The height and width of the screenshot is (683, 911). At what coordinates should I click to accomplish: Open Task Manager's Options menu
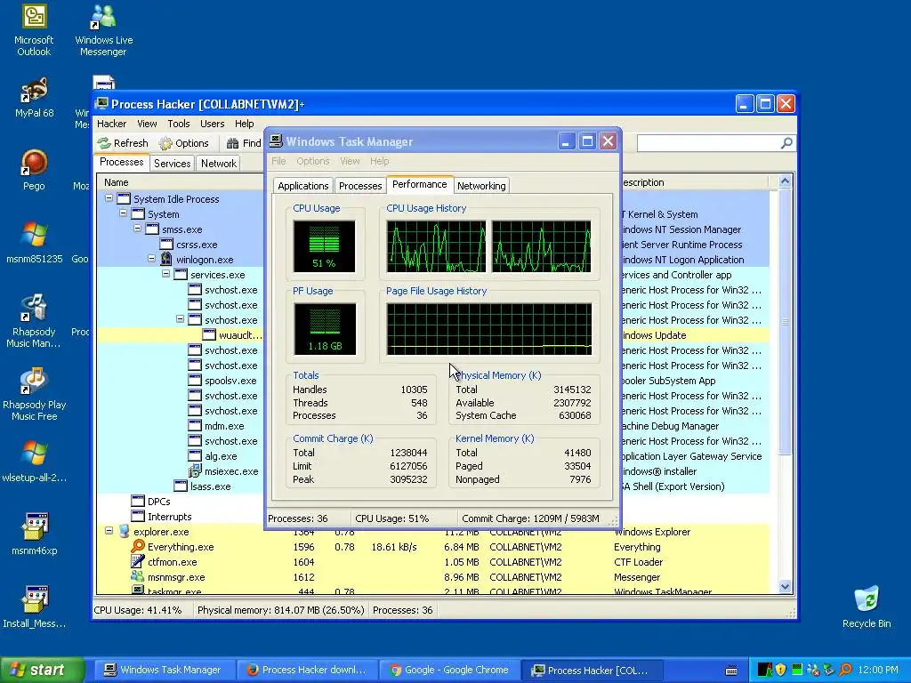pos(312,161)
